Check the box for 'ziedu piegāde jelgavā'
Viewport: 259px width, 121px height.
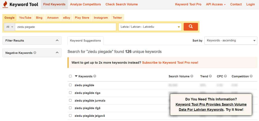(70, 115)
